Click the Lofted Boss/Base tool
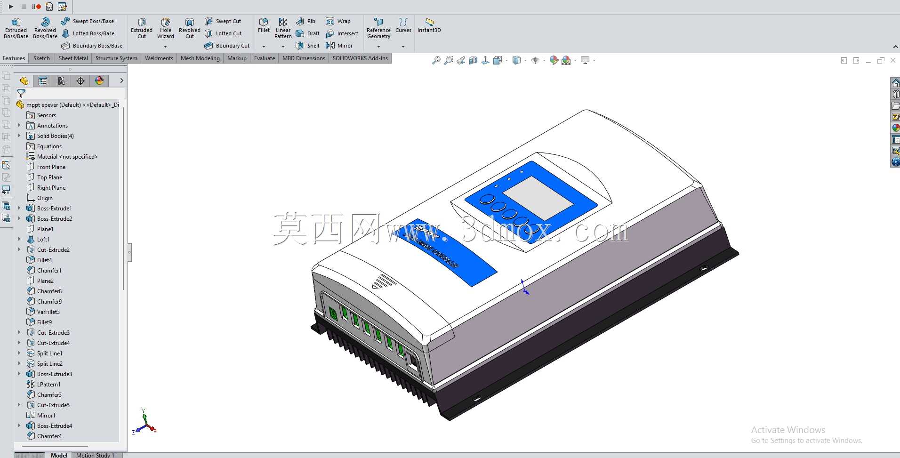This screenshot has width=900, height=458. (88, 33)
